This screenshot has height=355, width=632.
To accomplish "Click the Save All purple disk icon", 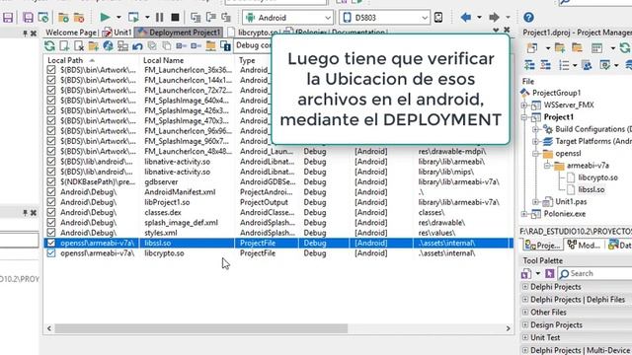I will [28, 18].
